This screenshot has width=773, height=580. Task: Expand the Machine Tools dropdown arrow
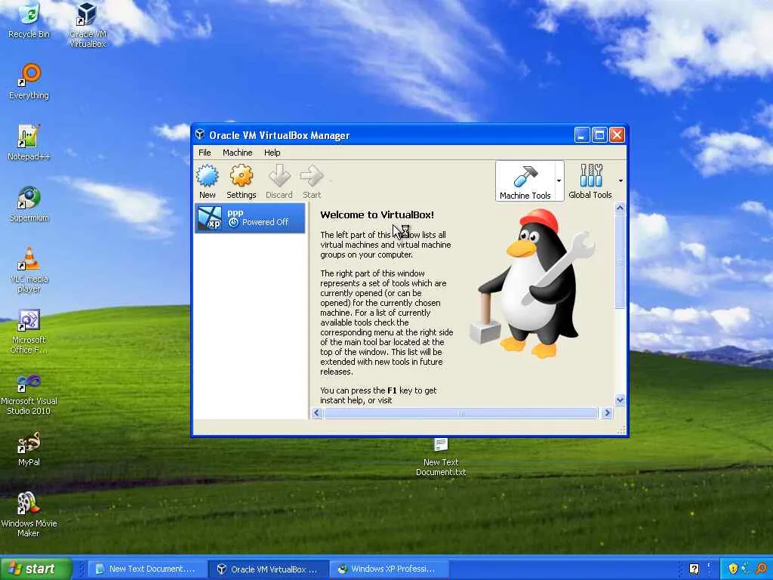[559, 181]
